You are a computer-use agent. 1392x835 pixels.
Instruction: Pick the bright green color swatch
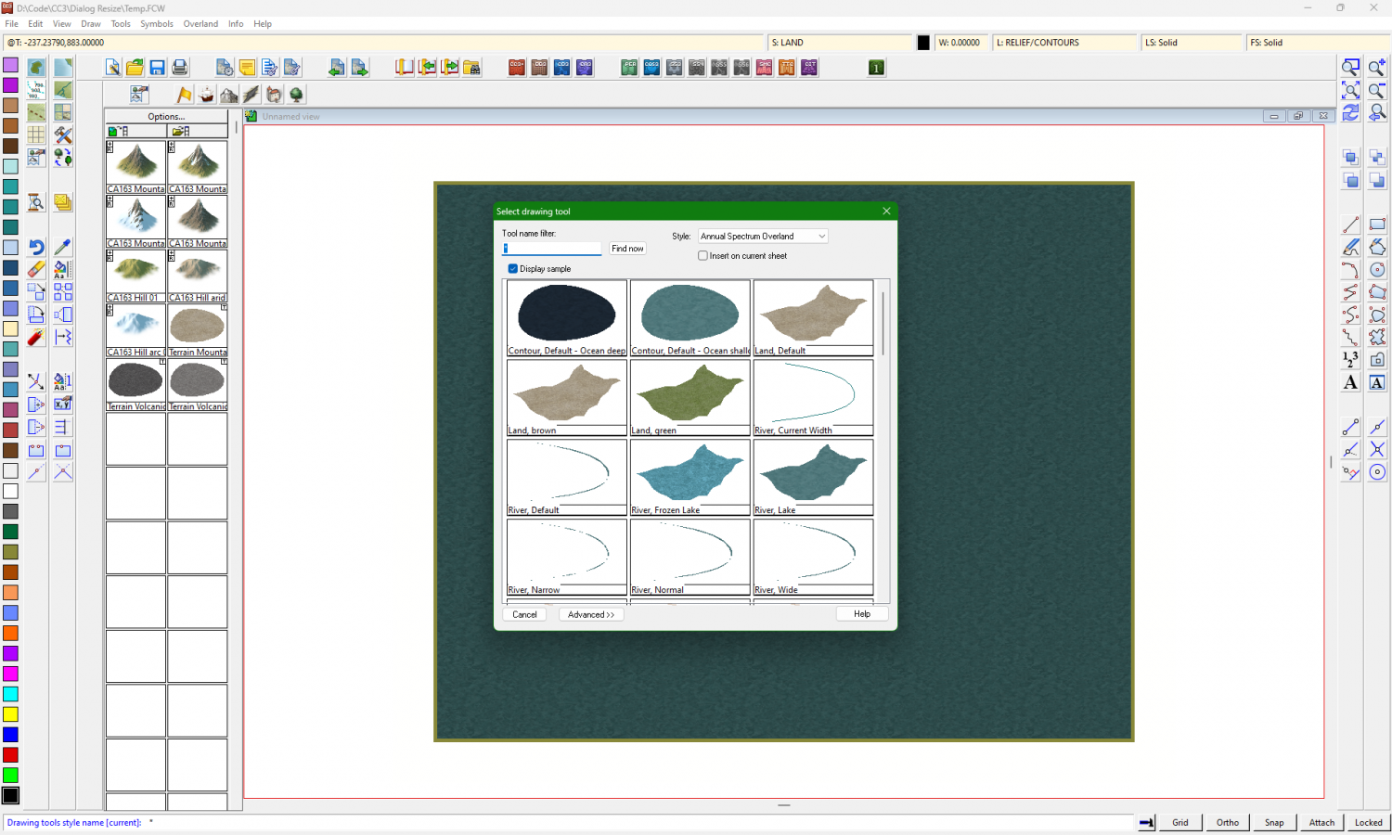click(10, 775)
